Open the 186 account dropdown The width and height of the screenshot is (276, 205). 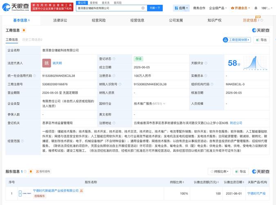(x=267, y=8)
